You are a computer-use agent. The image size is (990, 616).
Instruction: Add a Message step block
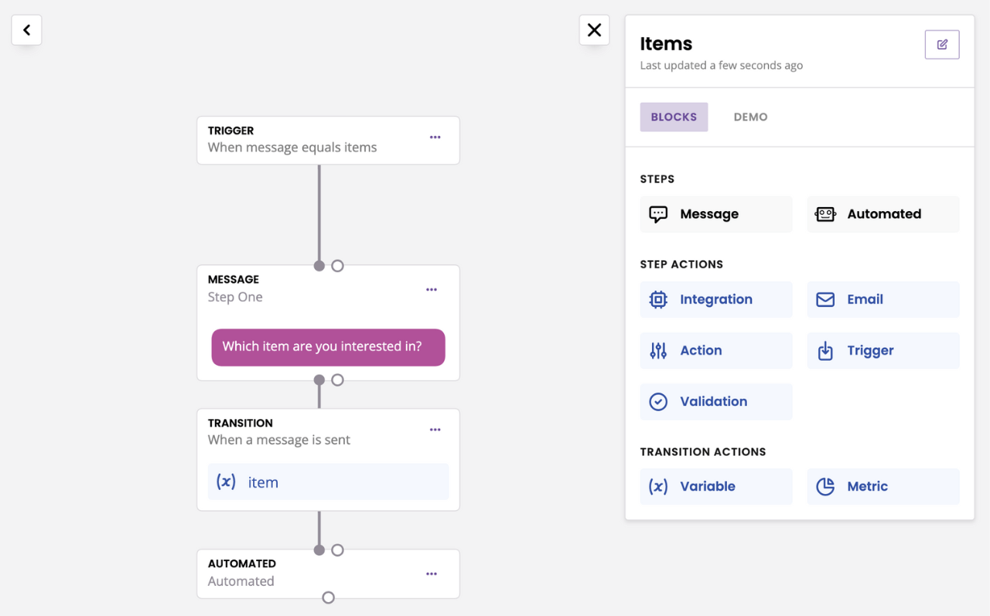pos(715,214)
